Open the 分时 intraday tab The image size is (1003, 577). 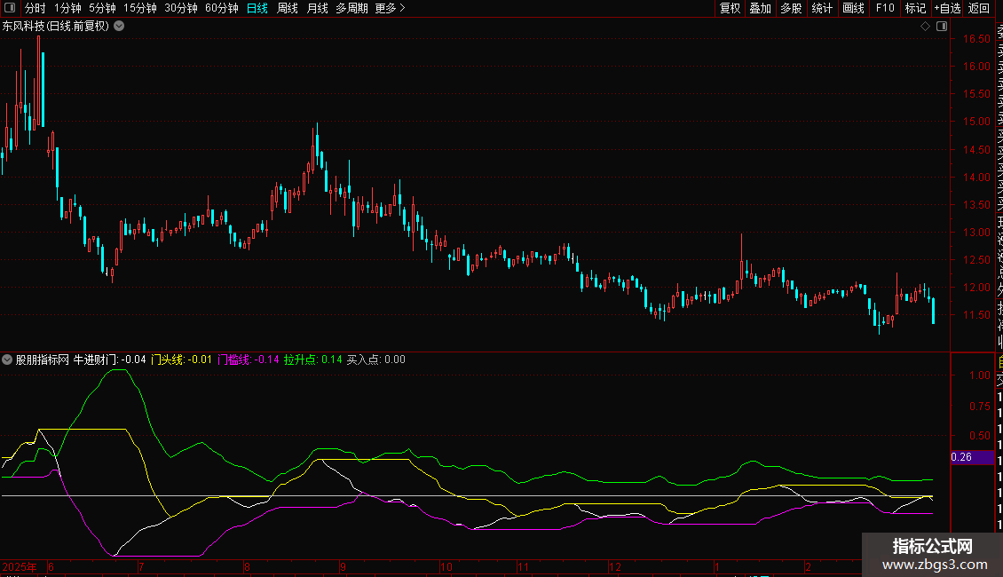pyautogui.click(x=35, y=8)
